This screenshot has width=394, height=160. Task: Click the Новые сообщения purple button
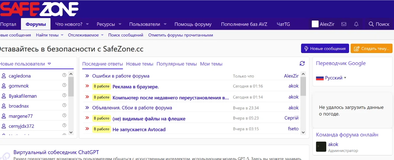click(x=325, y=48)
